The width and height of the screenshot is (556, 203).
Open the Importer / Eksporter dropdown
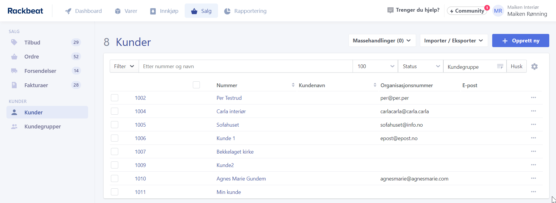tap(454, 41)
